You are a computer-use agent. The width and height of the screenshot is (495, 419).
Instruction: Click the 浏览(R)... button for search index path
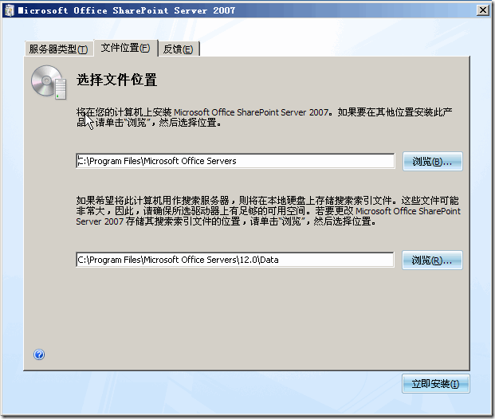tap(432, 260)
